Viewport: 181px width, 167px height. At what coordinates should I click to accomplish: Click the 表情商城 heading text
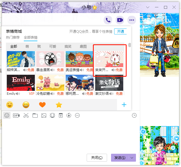click(14, 31)
